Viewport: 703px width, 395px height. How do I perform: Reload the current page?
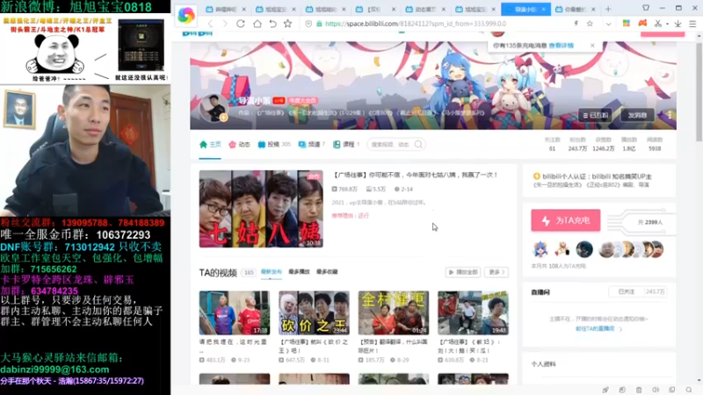point(241,24)
